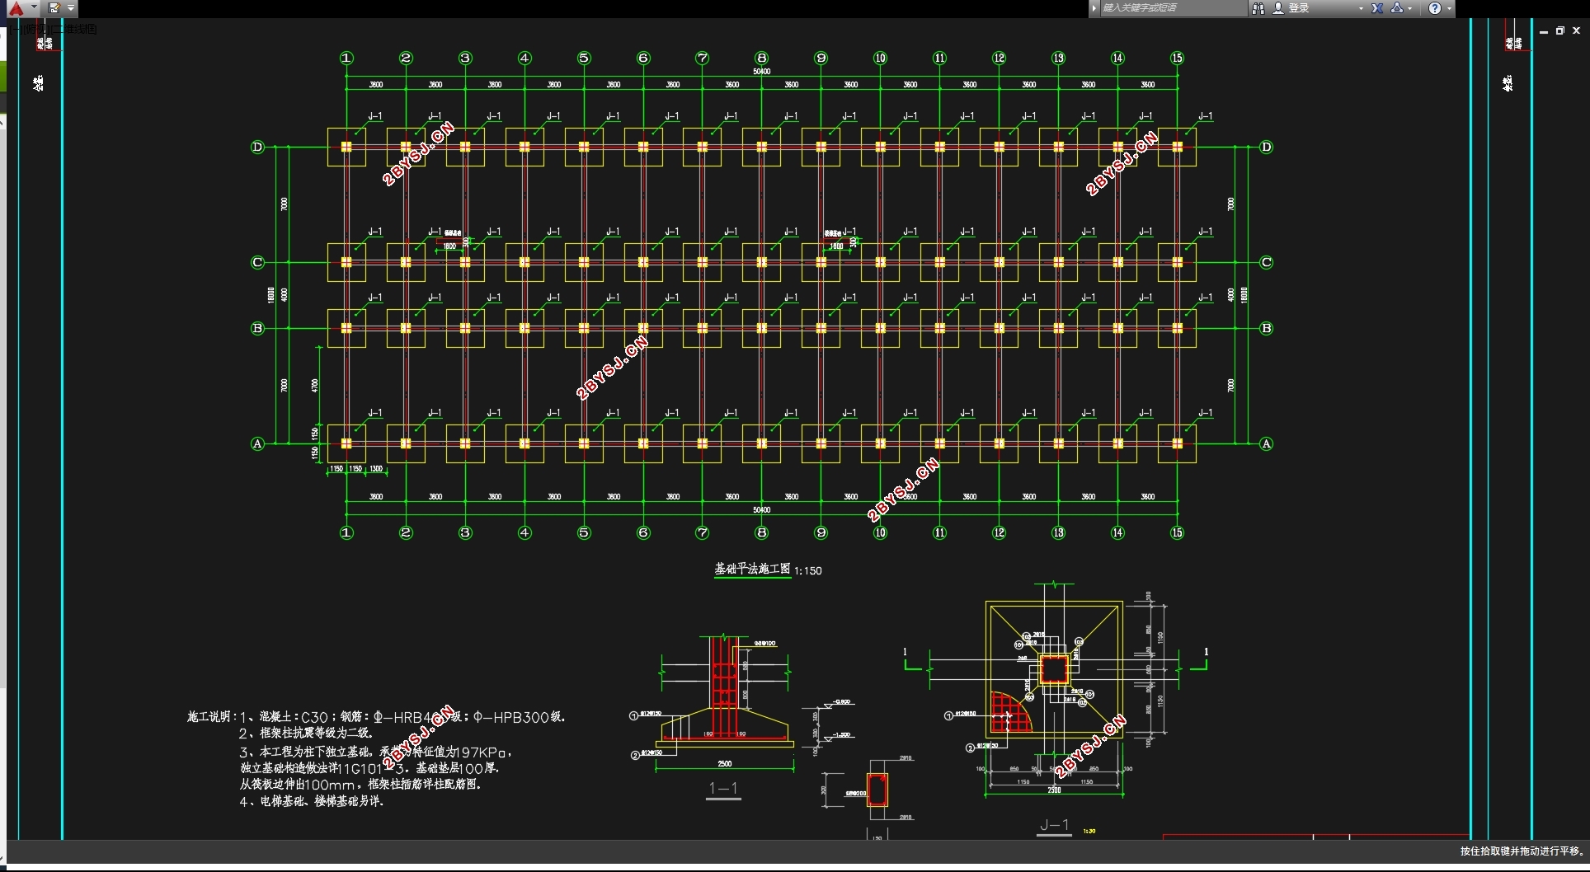Open the dropdown arrow after 登录

pyautogui.click(x=1361, y=8)
